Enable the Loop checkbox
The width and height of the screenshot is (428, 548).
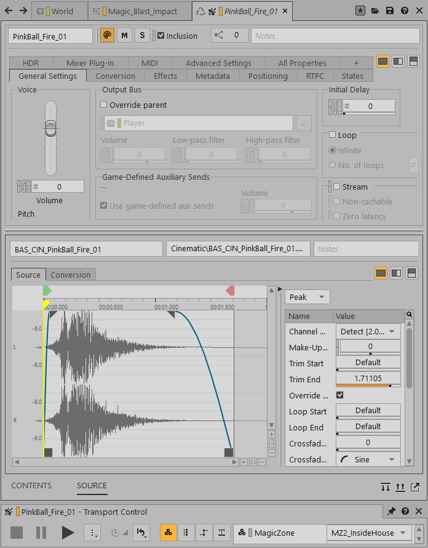click(x=333, y=135)
